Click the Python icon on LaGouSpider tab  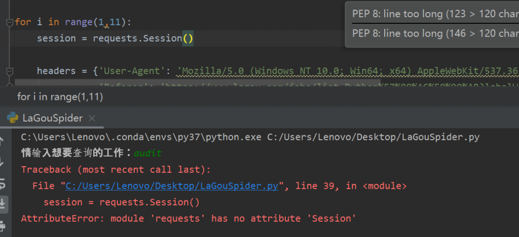click(x=13, y=118)
